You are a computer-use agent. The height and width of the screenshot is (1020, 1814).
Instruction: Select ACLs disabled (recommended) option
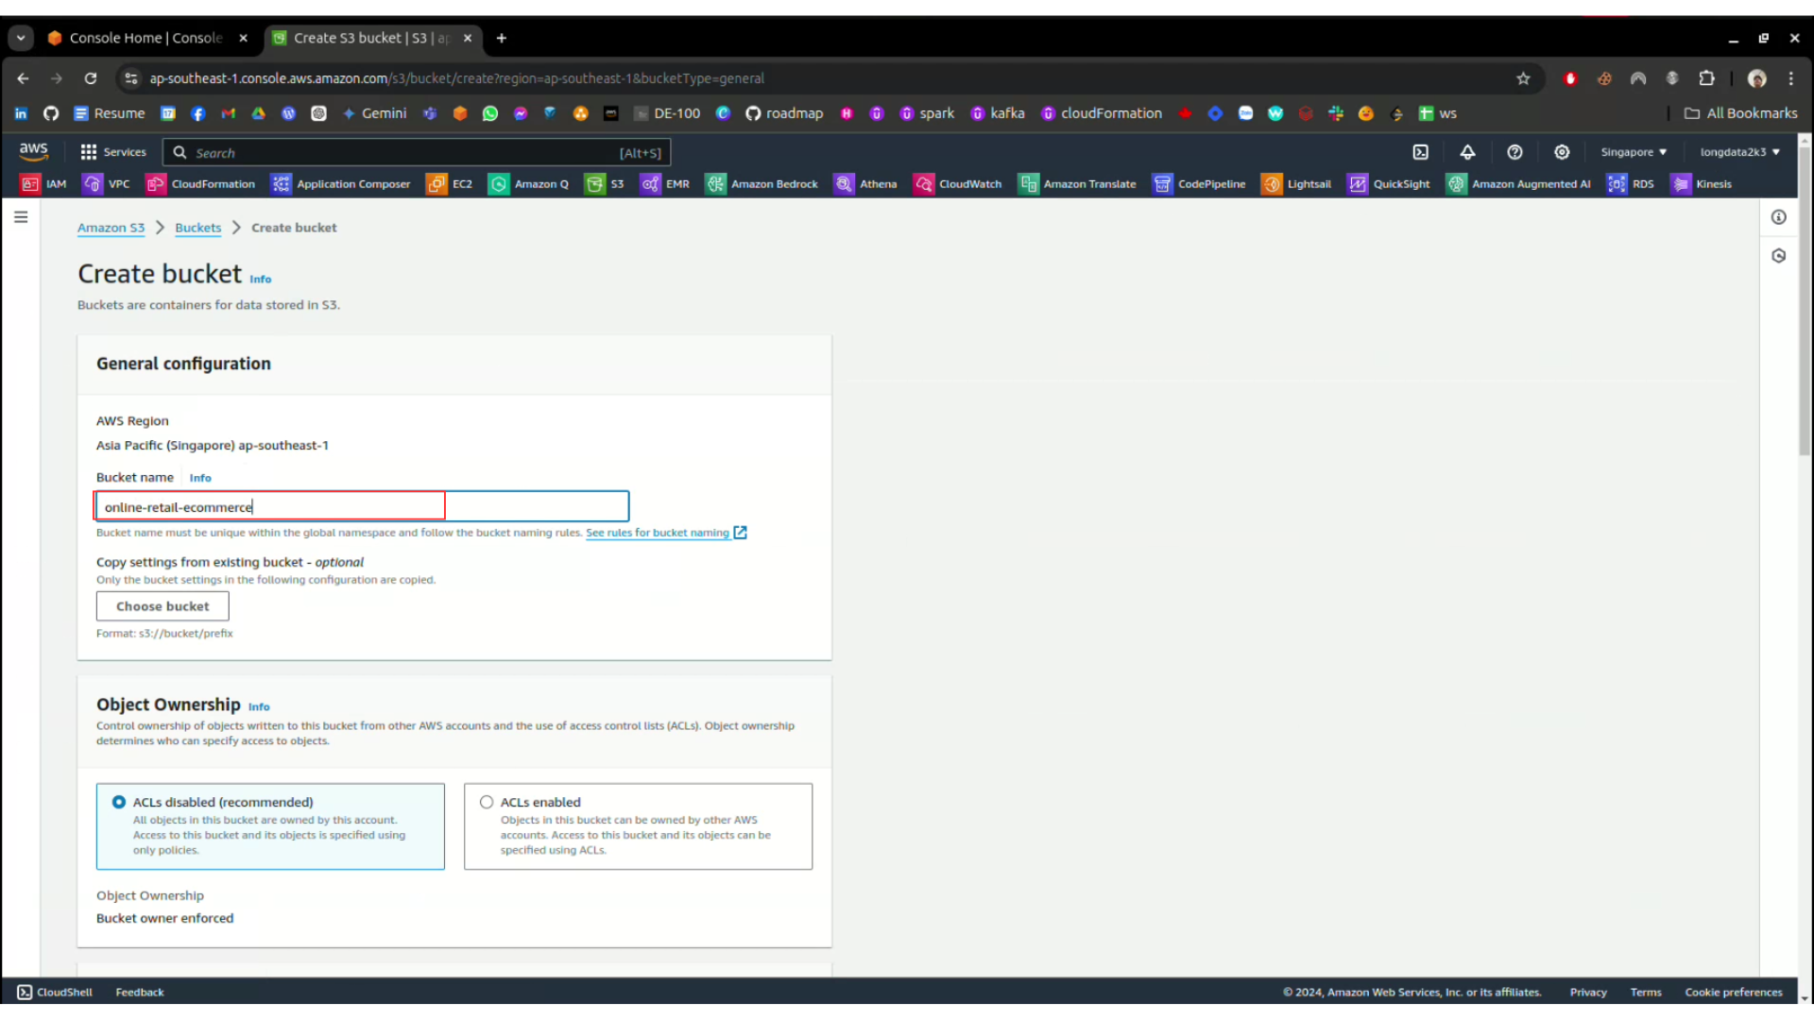point(119,802)
